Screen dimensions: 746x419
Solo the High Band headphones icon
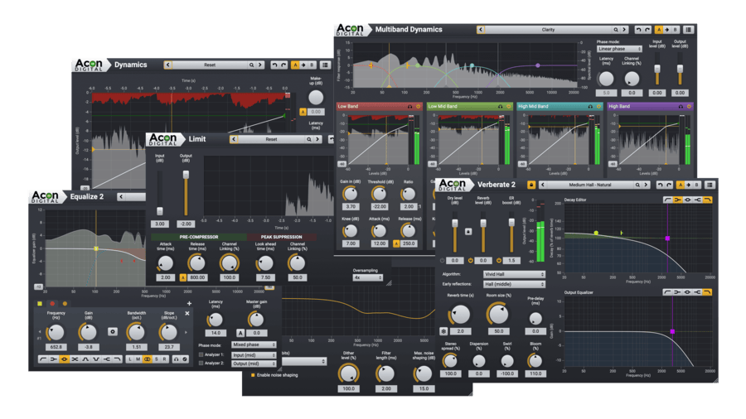coord(681,107)
